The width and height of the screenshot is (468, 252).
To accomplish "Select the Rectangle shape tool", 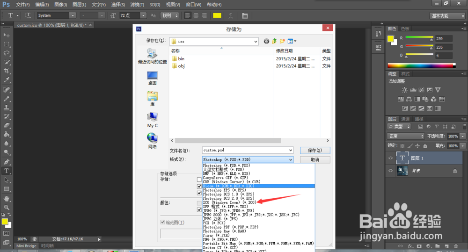I will point(7,189).
